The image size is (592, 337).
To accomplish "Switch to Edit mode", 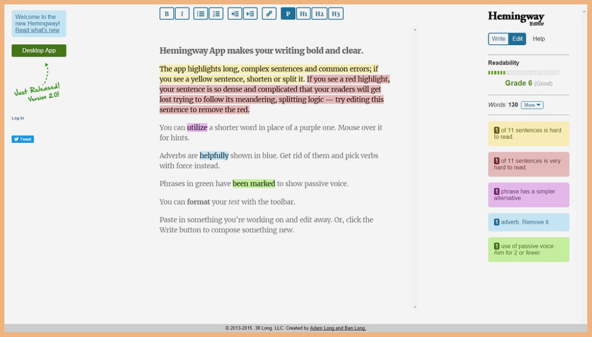I will tap(517, 39).
